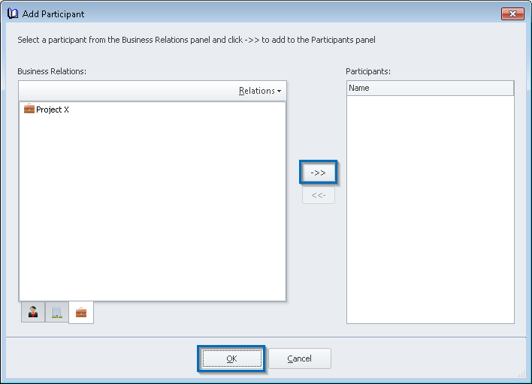Cancel the Add Participant dialog
This screenshot has height=384, width=532.
(x=300, y=358)
